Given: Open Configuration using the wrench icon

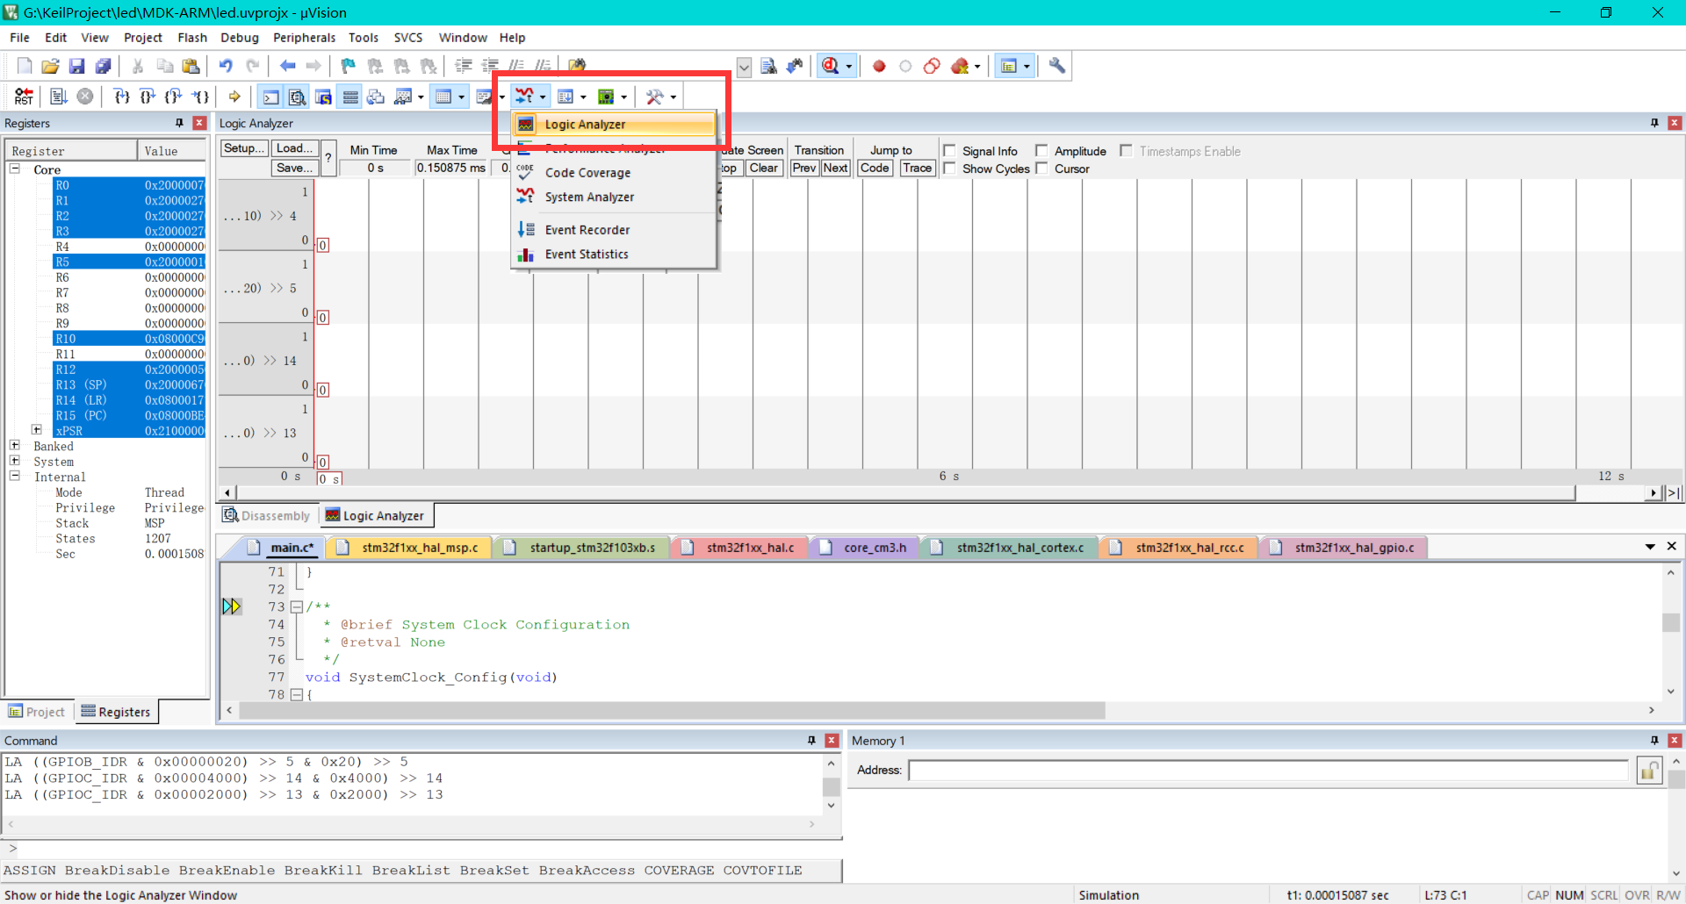Looking at the screenshot, I should 1057,66.
